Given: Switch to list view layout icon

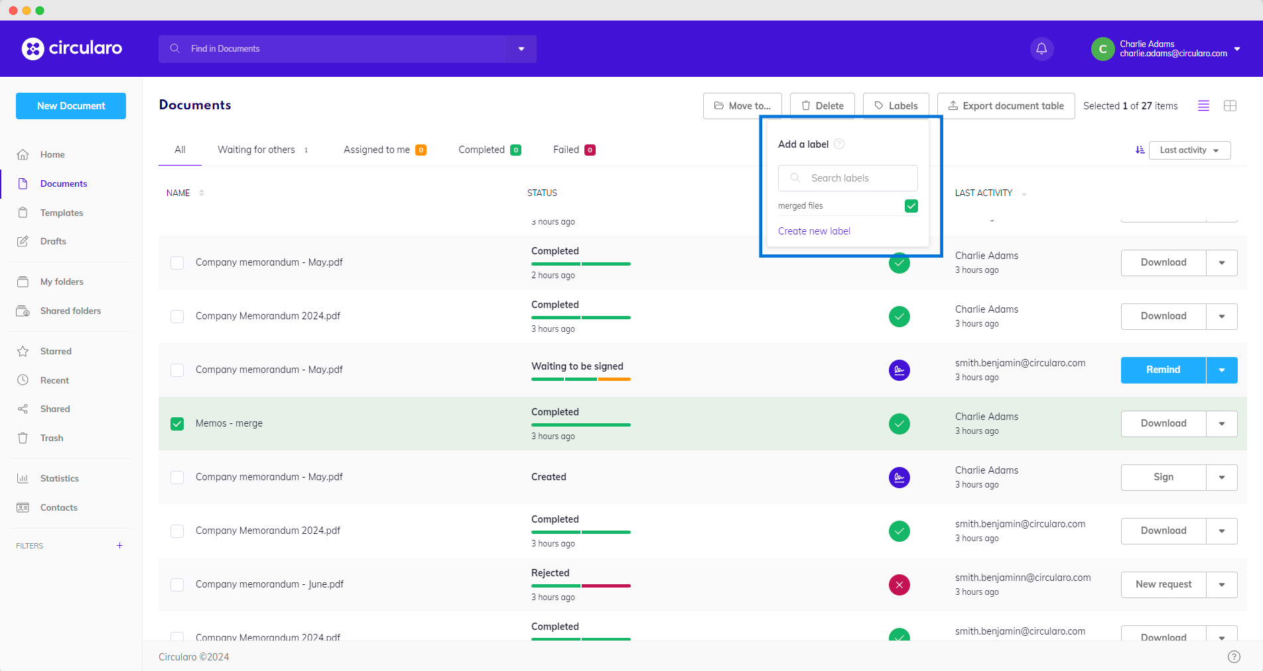Looking at the screenshot, I should 1203,106.
